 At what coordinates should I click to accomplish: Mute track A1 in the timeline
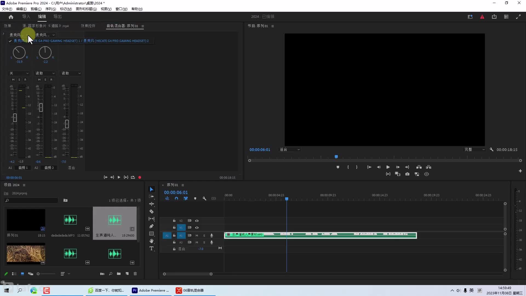(197, 235)
